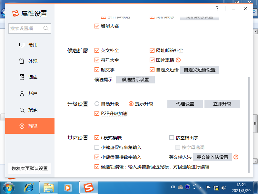
Task: Open the 搜索 settings tab
Action: coord(30,110)
